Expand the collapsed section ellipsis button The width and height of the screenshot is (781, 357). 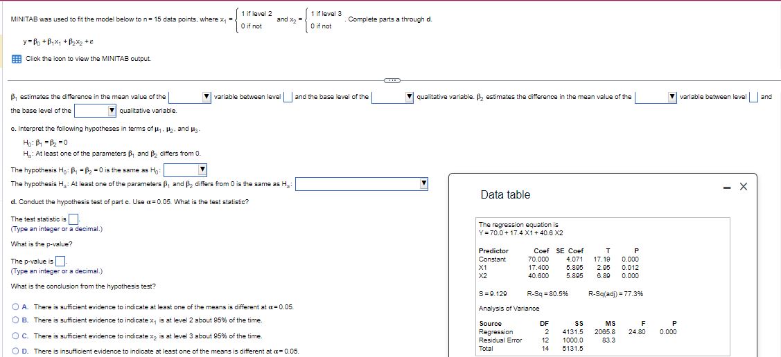click(391, 80)
